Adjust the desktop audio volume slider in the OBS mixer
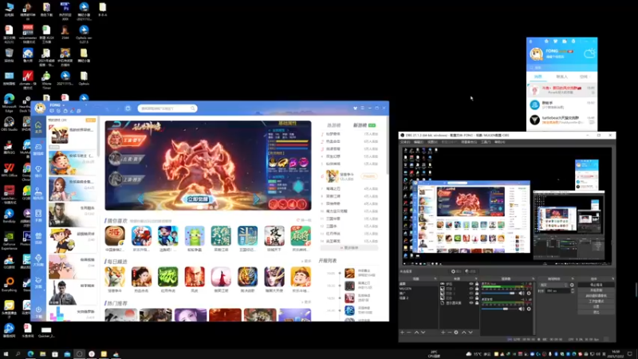The width and height of the screenshot is (638, 359). coord(498,309)
